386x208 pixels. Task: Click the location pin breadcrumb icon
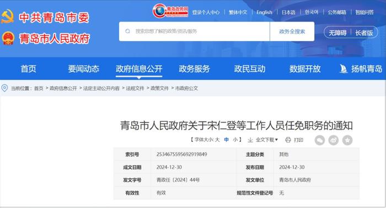click(x=4, y=88)
